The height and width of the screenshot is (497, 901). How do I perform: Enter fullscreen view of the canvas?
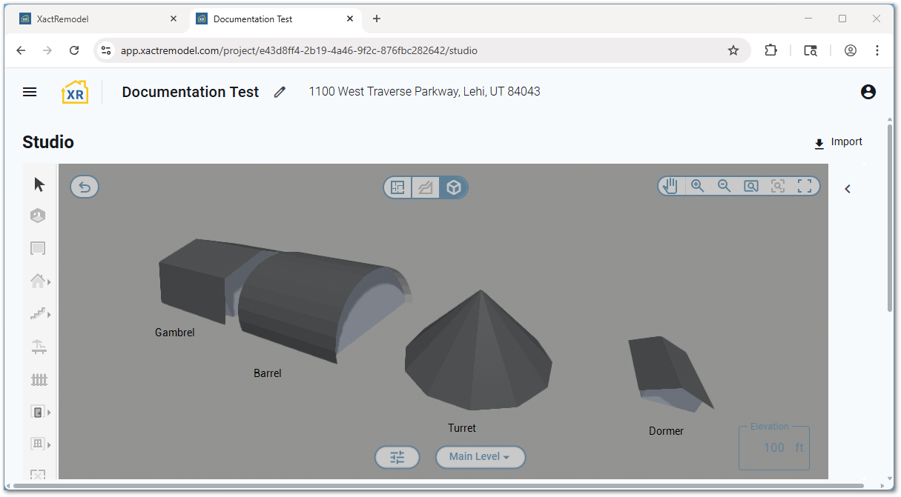coord(804,186)
